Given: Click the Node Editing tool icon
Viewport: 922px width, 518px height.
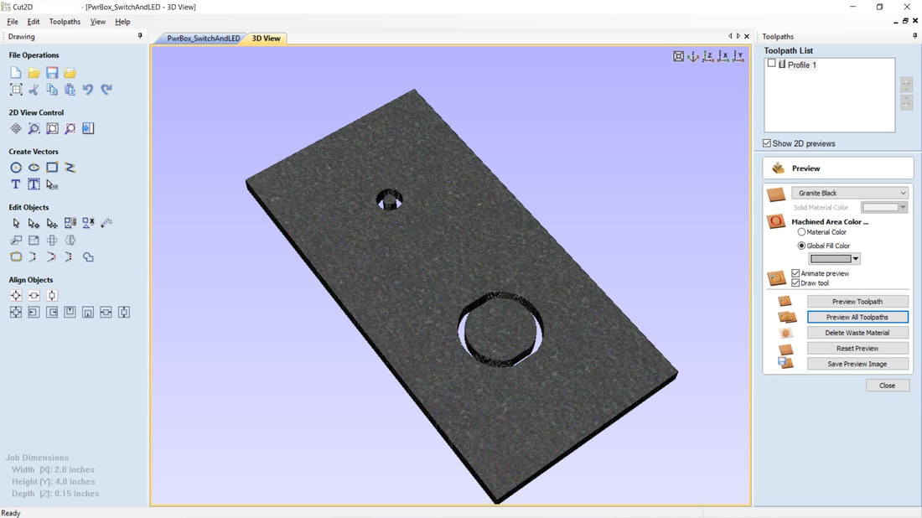Looking at the screenshot, I should click(x=34, y=224).
